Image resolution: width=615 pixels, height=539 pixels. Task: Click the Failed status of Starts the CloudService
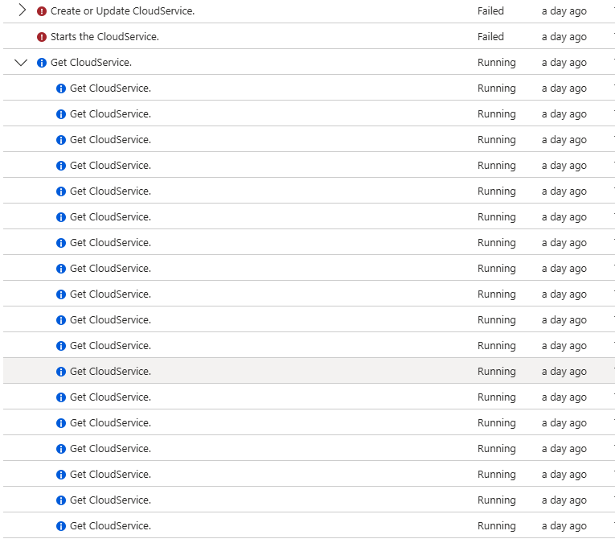(x=490, y=36)
